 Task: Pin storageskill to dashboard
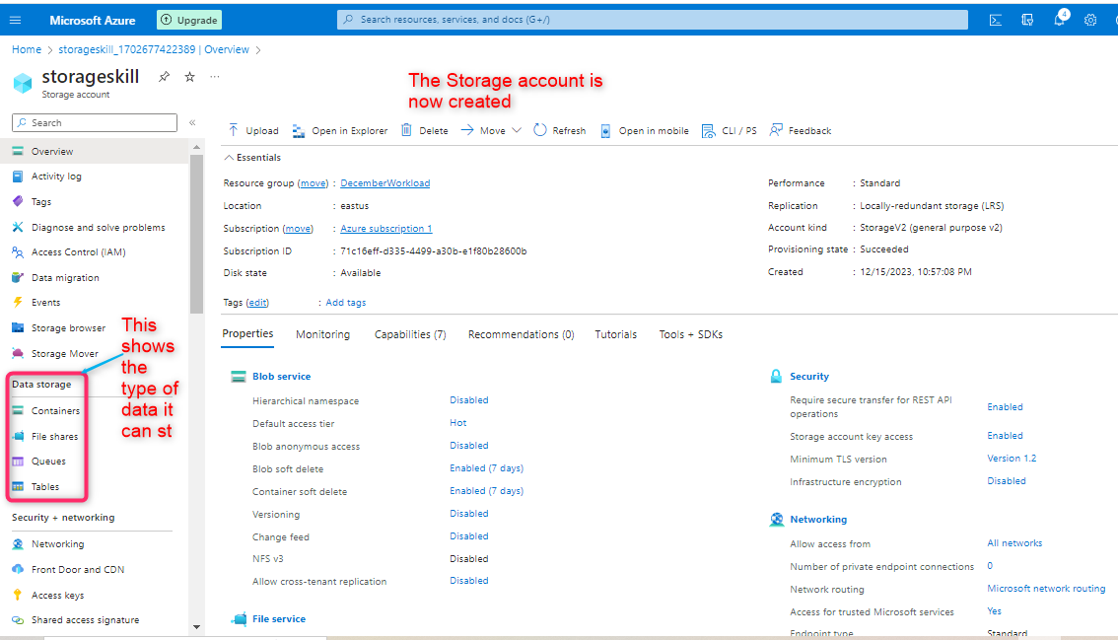point(164,76)
